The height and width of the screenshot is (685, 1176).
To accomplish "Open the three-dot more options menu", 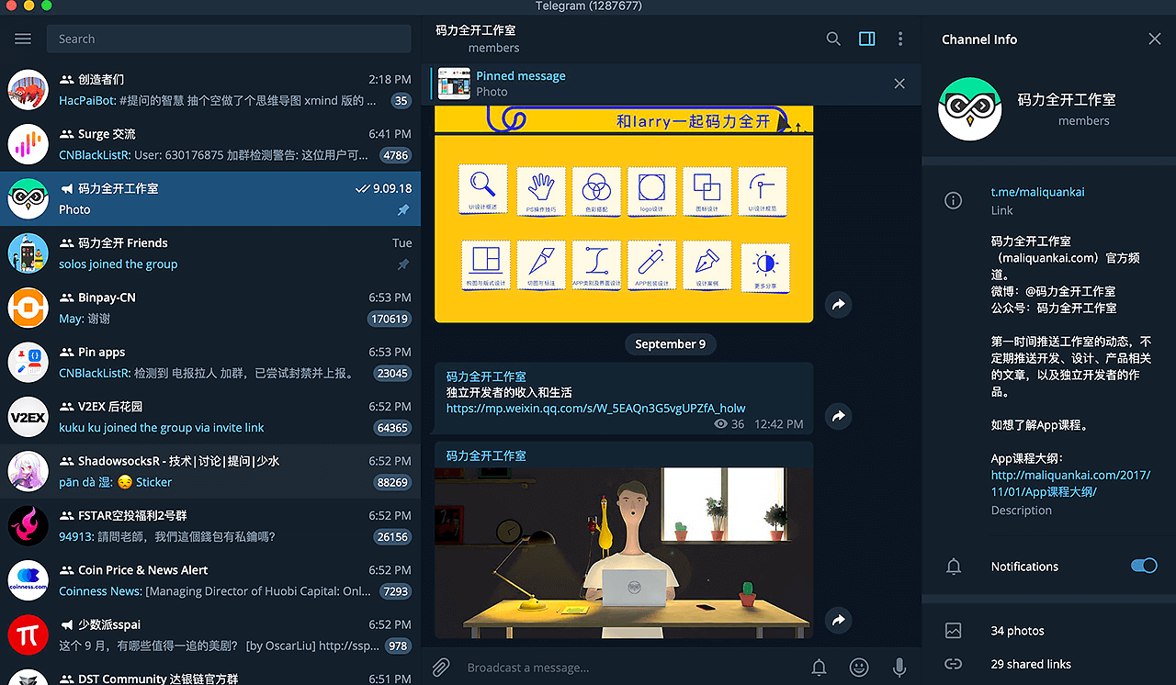I will (x=900, y=39).
